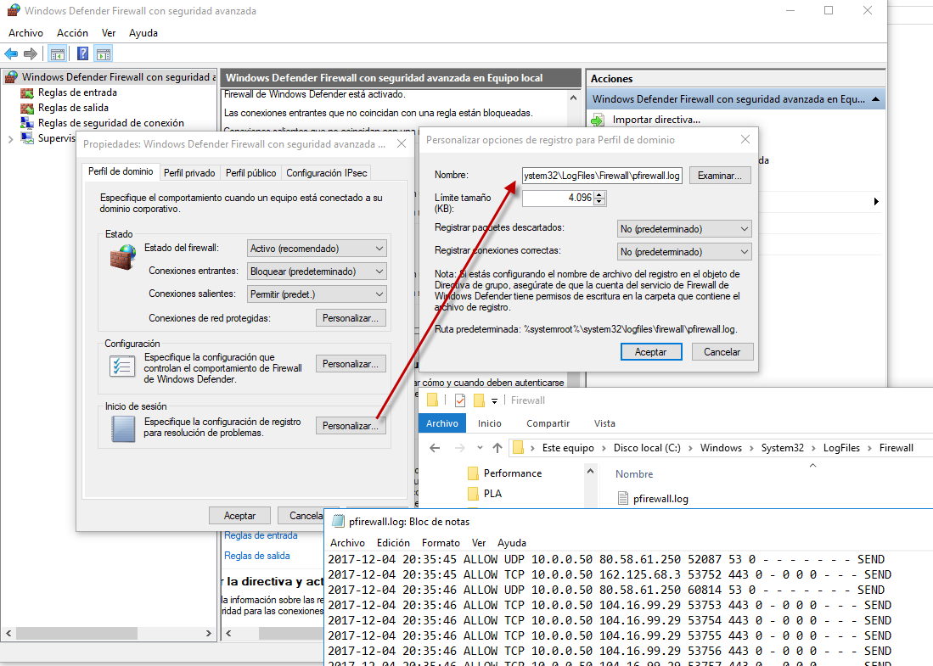Click the quick access toolbar dropdown in Explorer
This screenshot has width=933, height=666.
pos(494,400)
